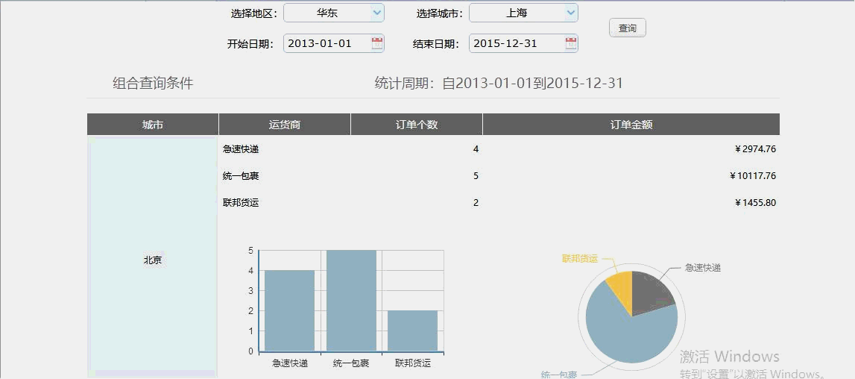The width and height of the screenshot is (855, 379).
Task: Open calendar icon for end date
Action: 571,43
